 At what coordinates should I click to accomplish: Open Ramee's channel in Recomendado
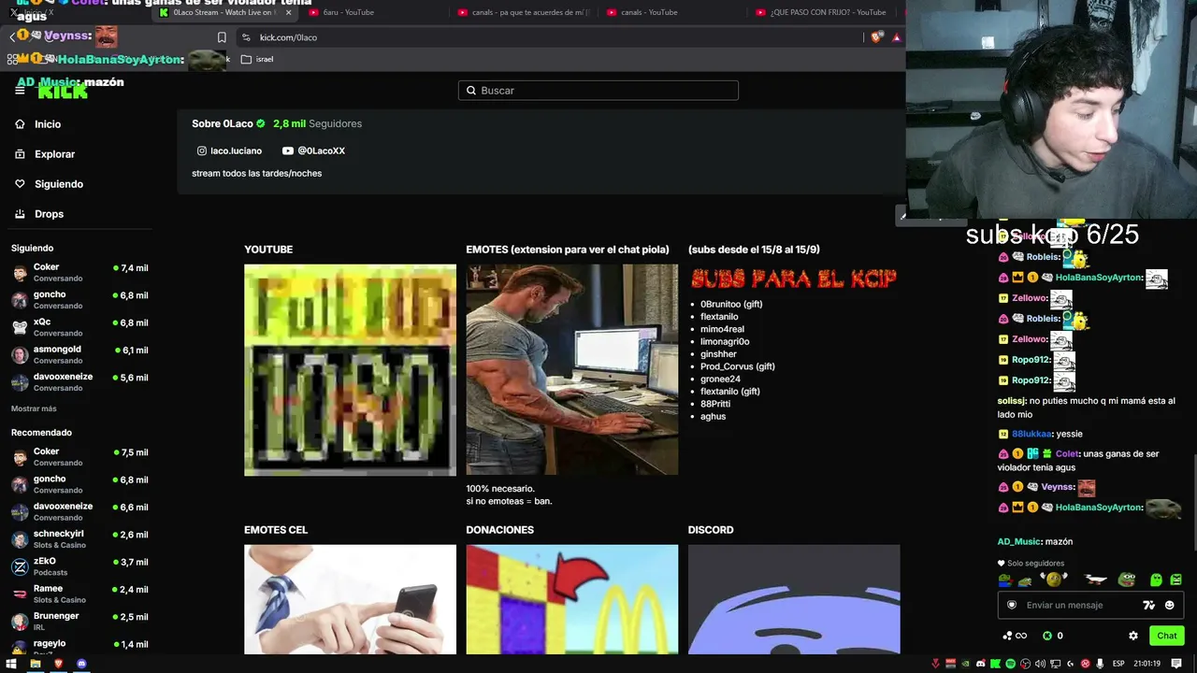coord(79,594)
